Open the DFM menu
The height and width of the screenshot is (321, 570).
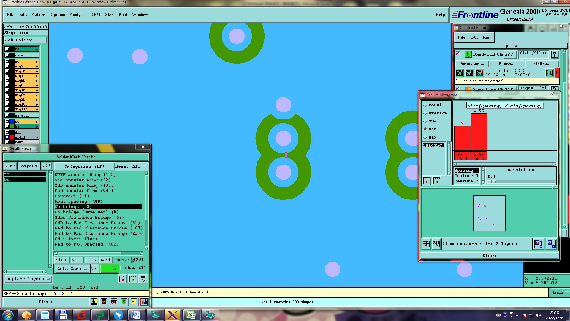click(95, 15)
